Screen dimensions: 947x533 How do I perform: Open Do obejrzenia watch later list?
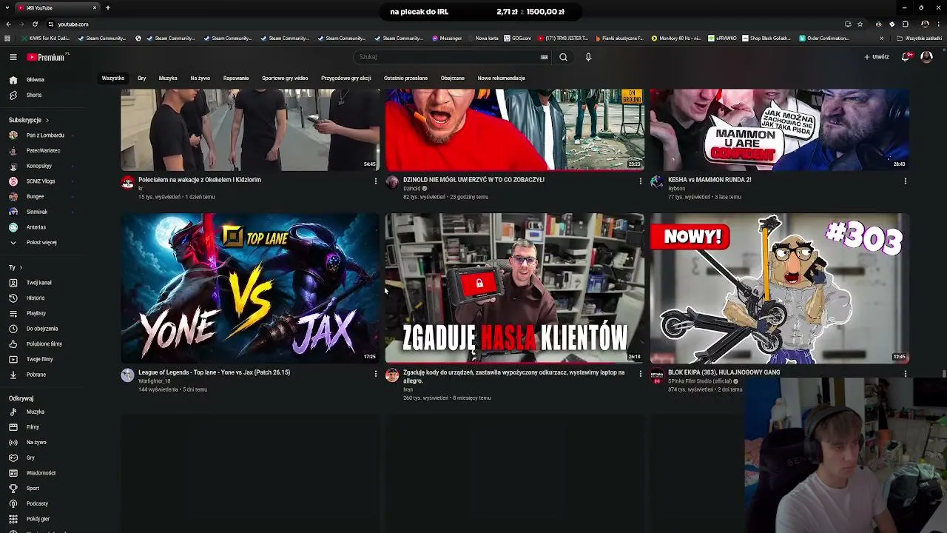(x=43, y=329)
